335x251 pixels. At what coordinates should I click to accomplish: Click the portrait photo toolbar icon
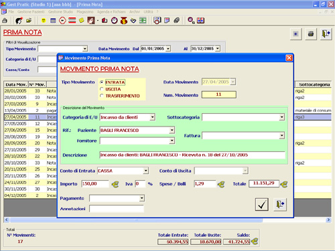click(x=91, y=21)
